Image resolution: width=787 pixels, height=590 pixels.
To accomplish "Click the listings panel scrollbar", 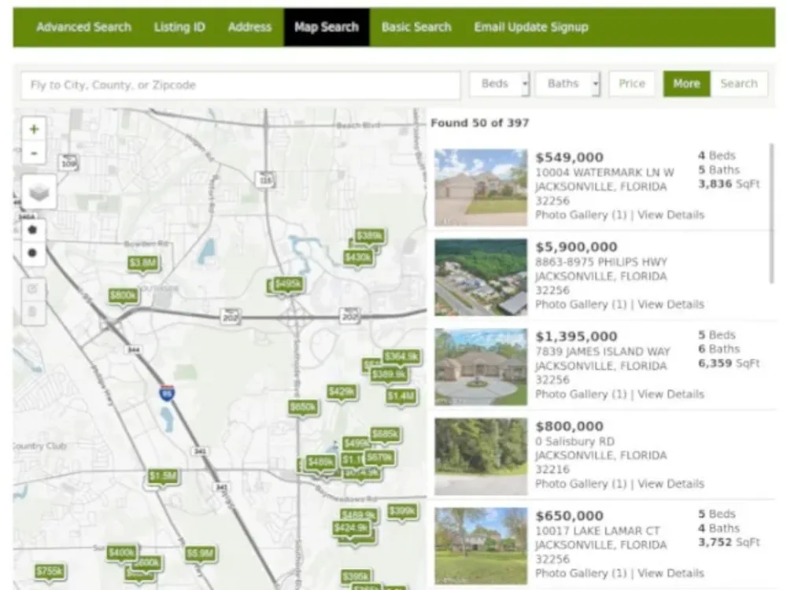I will (x=771, y=214).
